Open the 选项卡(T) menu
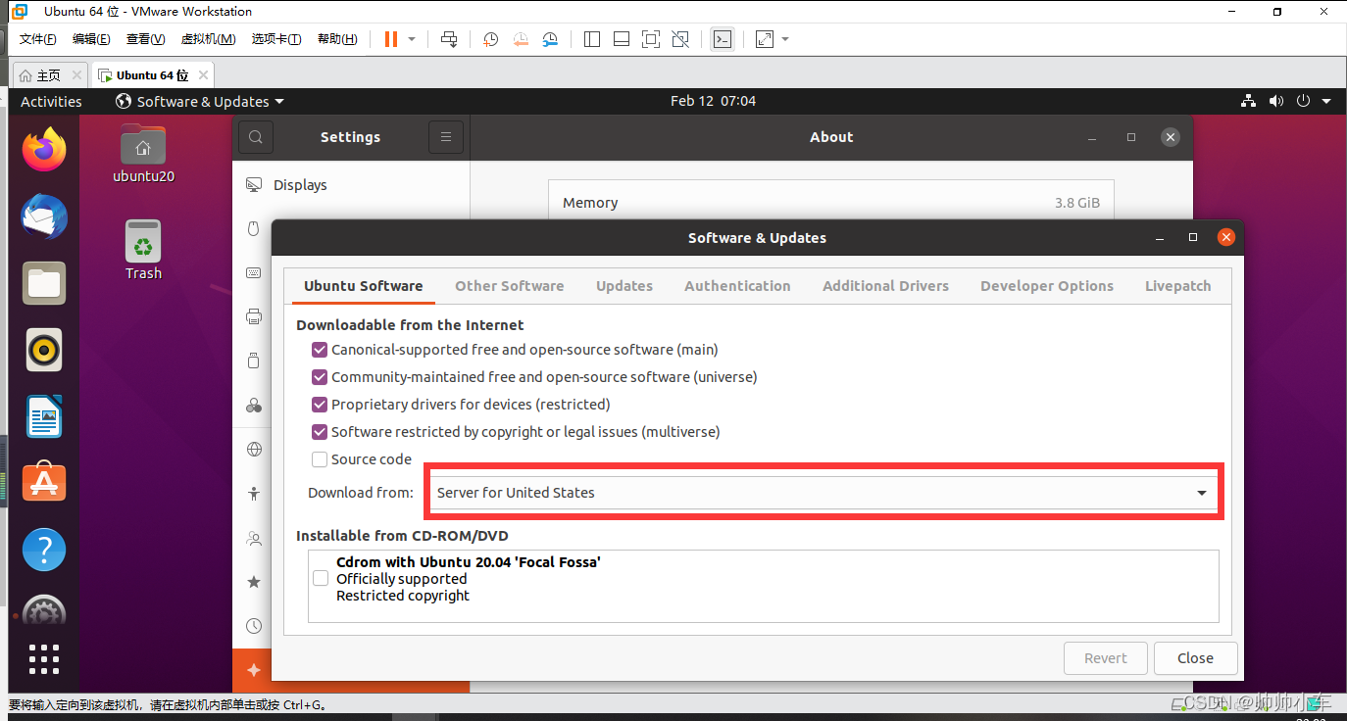 coord(276,39)
